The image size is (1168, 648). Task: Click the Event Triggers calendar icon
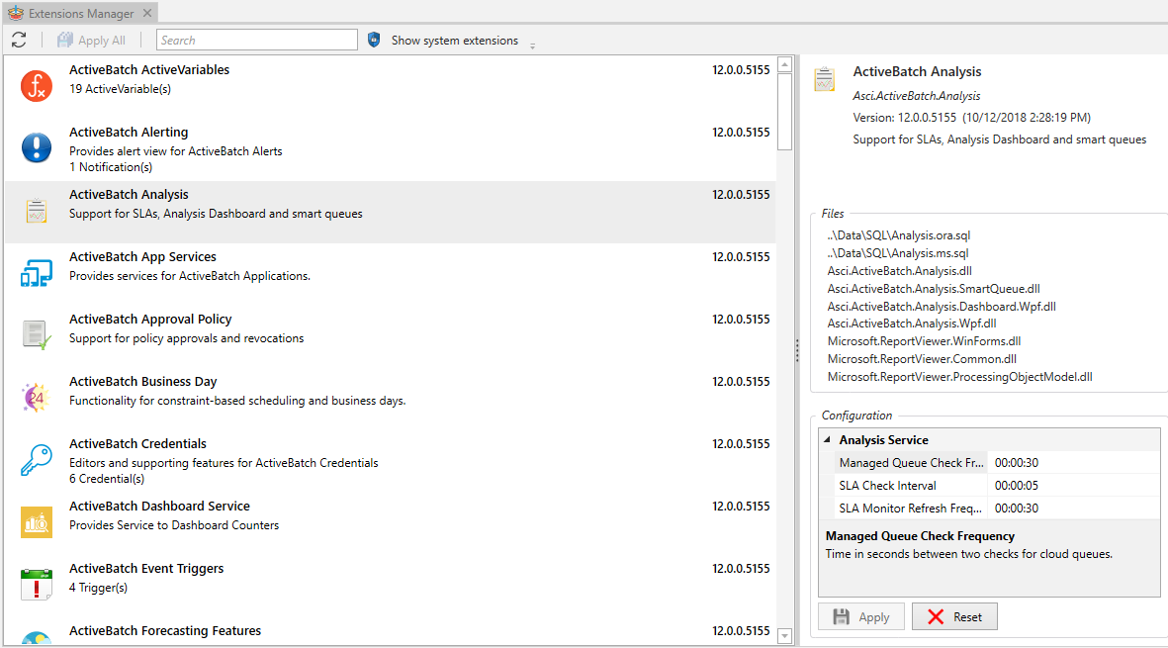coord(37,585)
